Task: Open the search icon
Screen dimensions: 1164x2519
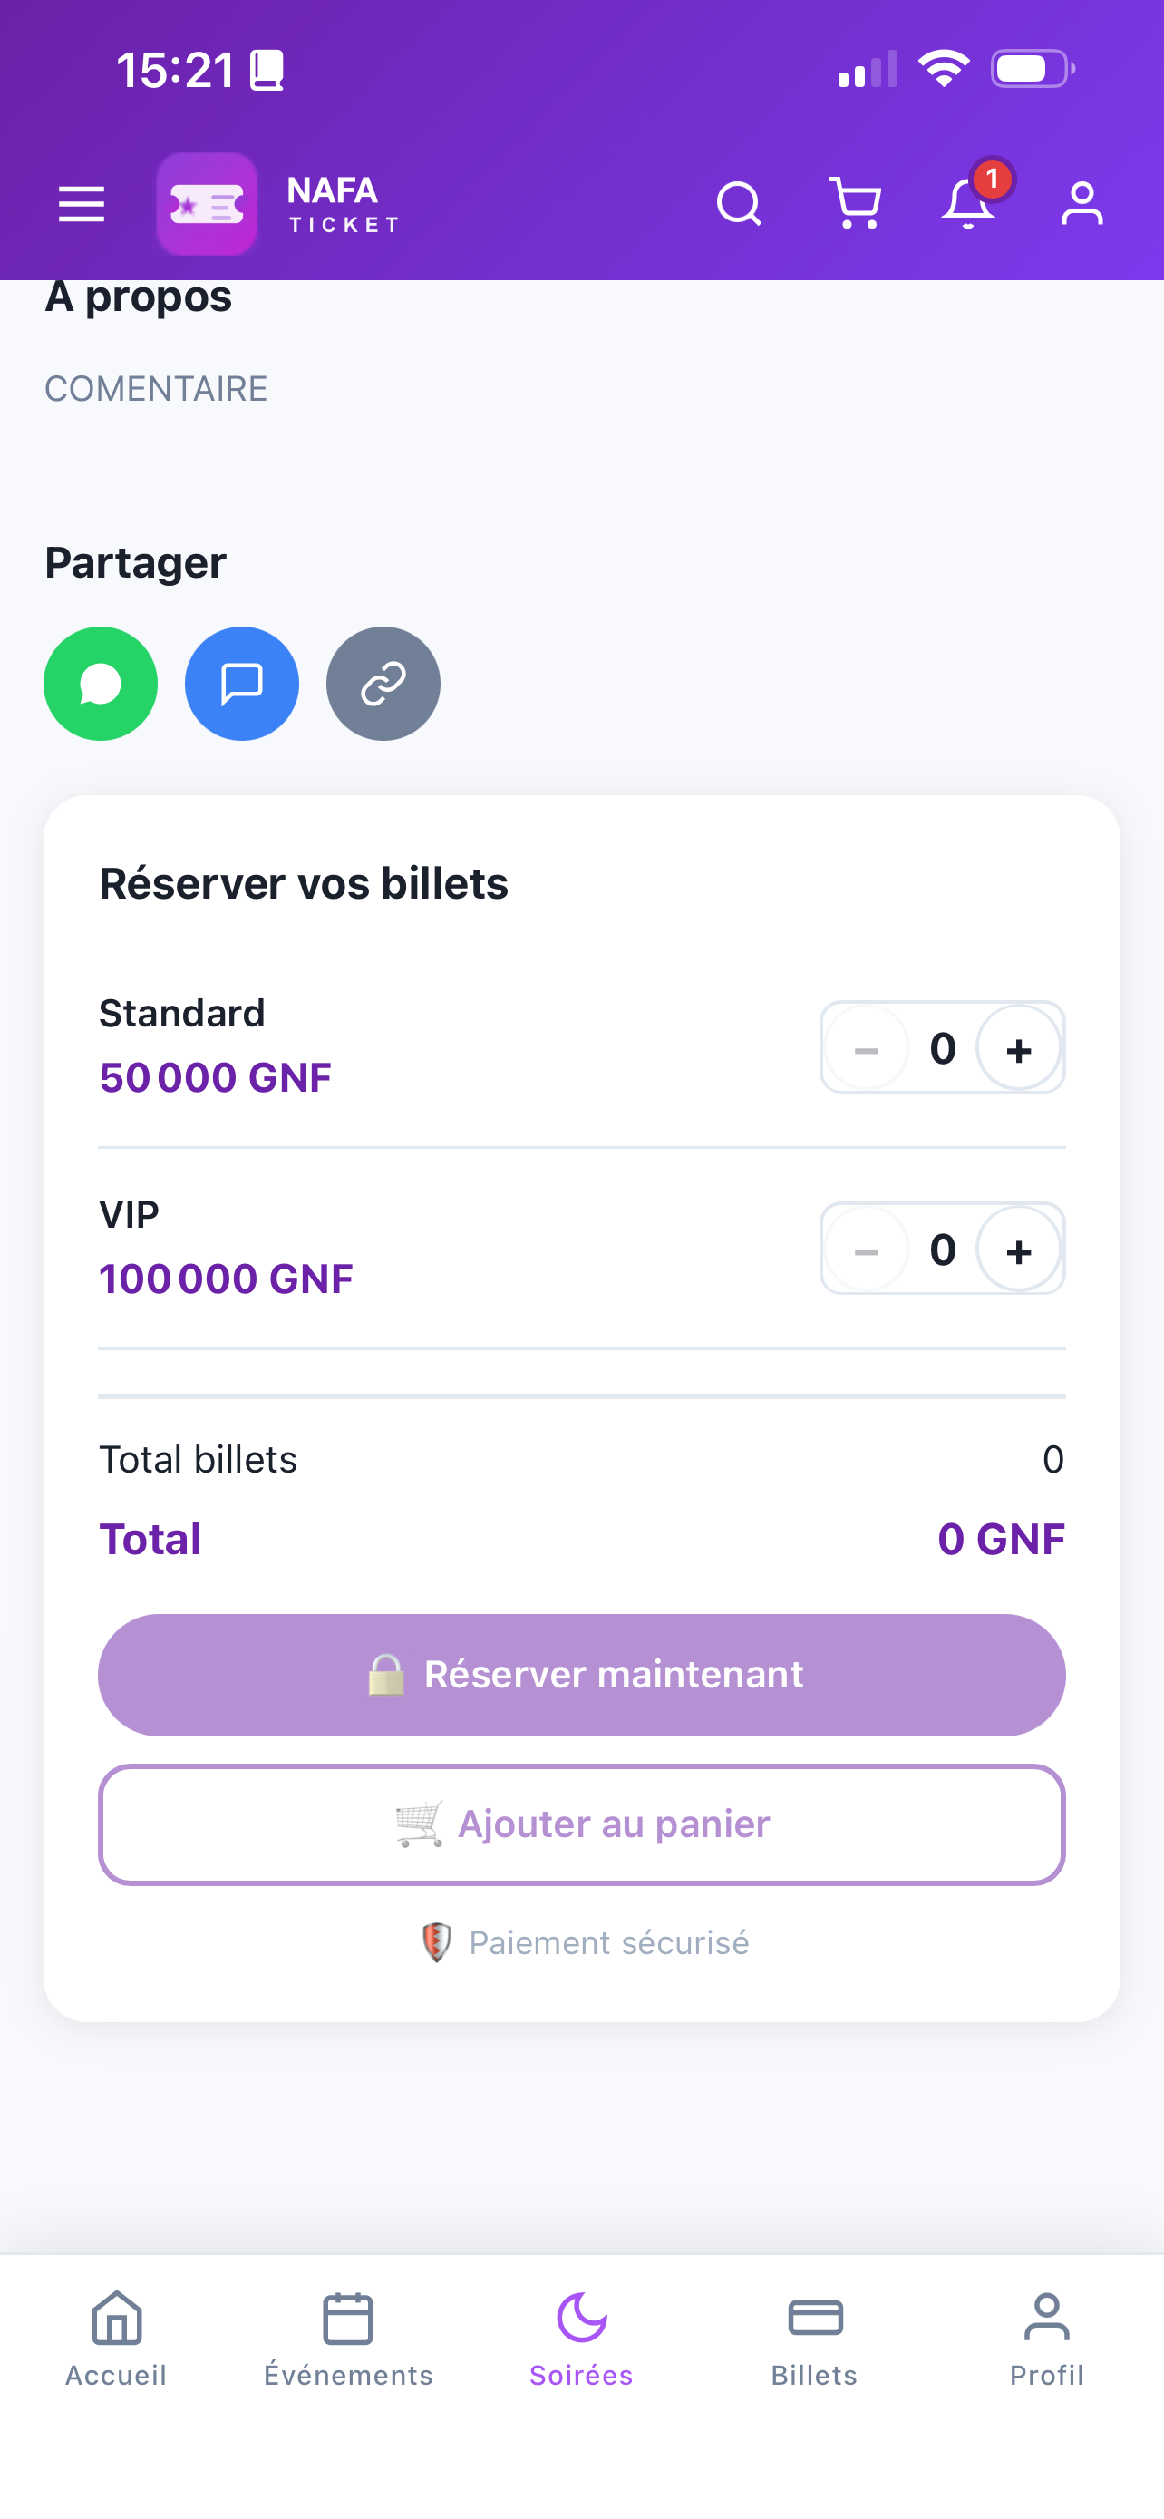Action: coord(739,204)
